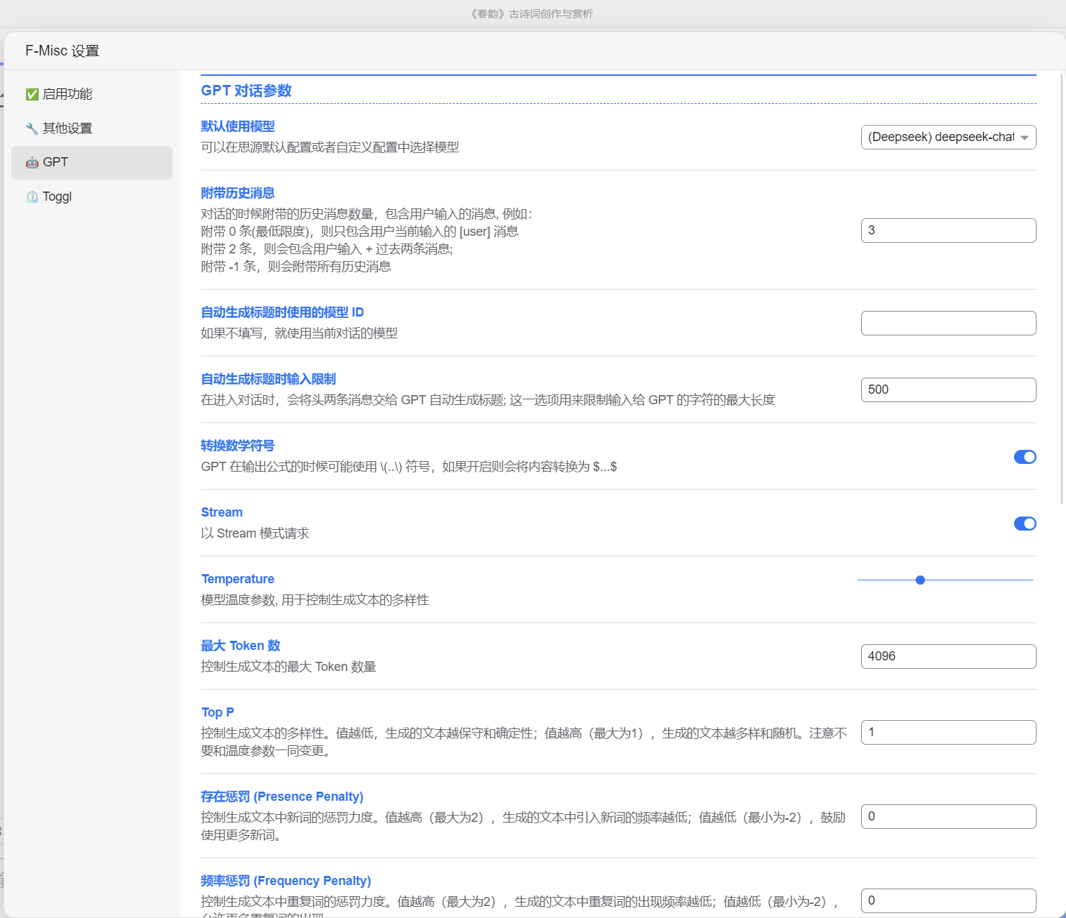Click the empty 自动生成标题时使用的模型 ID field
The height and width of the screenshot is (918, 1066).
(948, 323)
